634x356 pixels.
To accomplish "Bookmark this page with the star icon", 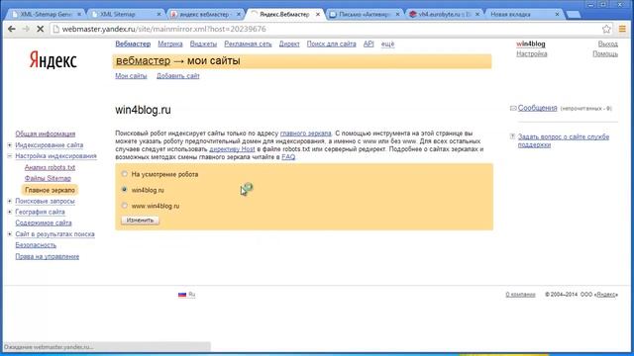I will click(x=606, y=29).
